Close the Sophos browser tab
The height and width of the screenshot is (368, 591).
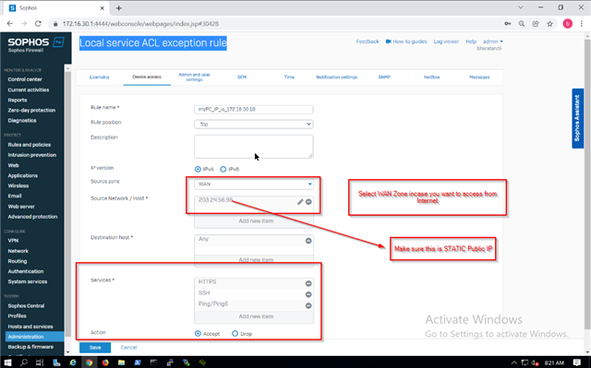pyautogui.click(x=103, y=8)
